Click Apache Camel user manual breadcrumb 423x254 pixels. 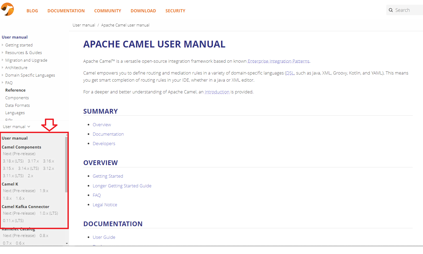coord(125,25)
